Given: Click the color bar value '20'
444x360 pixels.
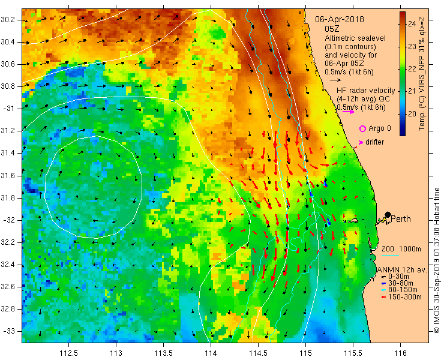Looking at the screenshot, I should [412, 114].
